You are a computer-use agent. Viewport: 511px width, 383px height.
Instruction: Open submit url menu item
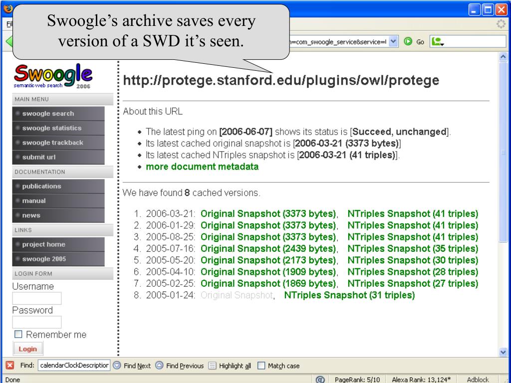pos(58,157)
